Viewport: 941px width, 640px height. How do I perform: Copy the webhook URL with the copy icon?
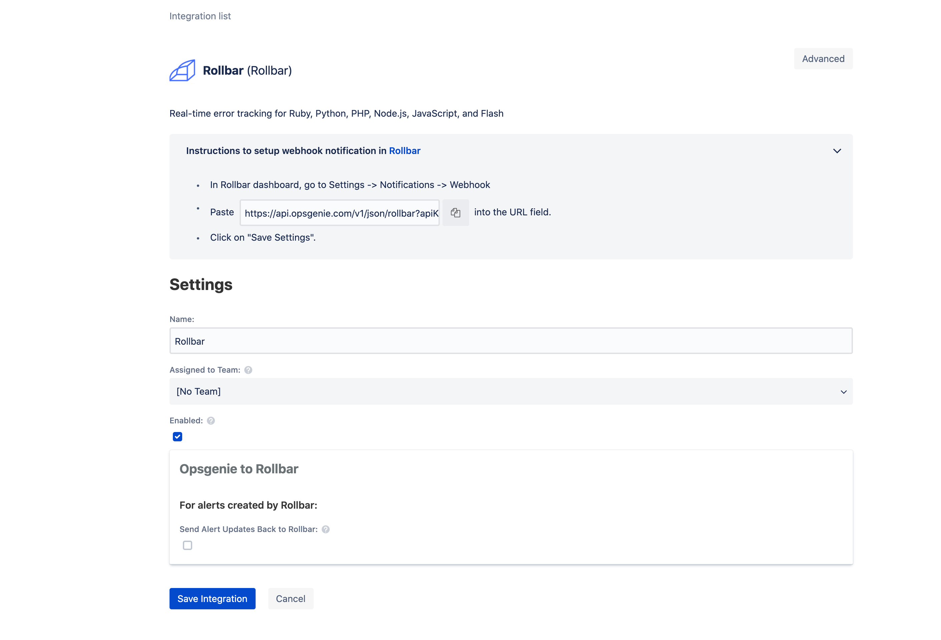pos(455,212)
